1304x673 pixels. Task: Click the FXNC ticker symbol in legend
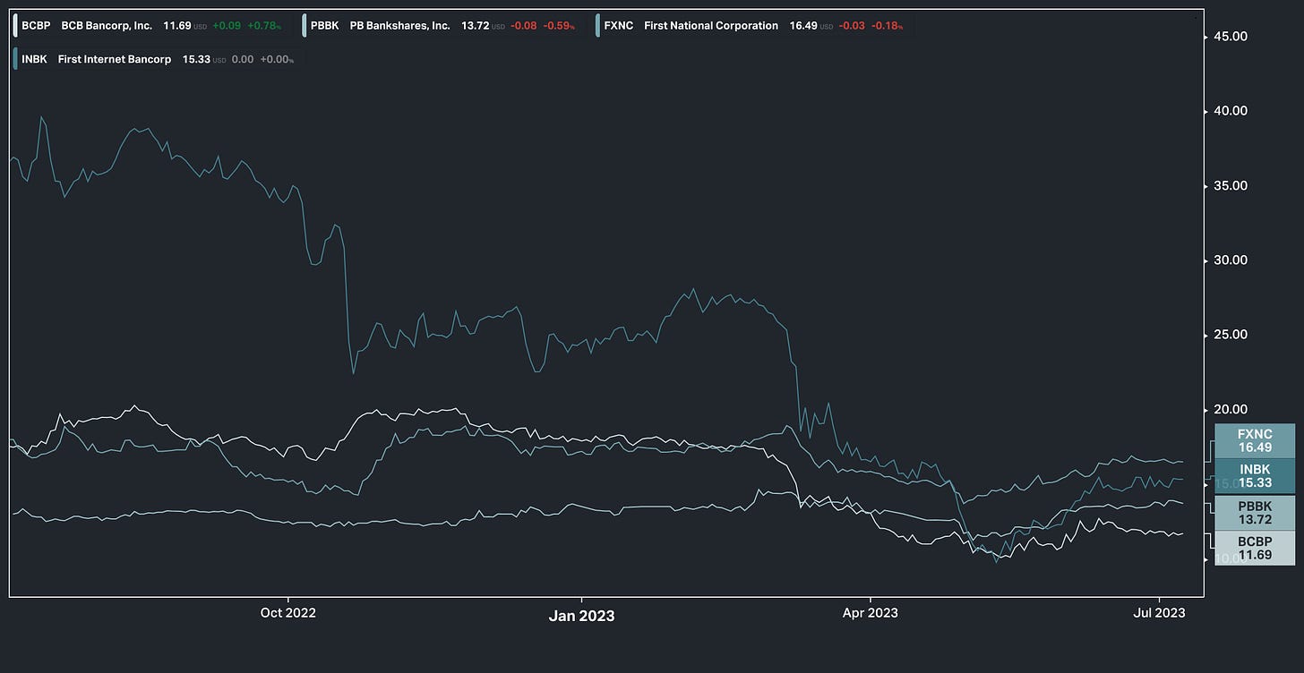point(619,26)
